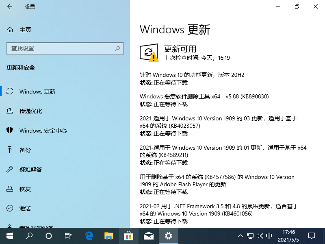Viewport: 325px width, 244px height.
Task: Open Windows 安全中心 shield item
Action: tap(43, 131)
